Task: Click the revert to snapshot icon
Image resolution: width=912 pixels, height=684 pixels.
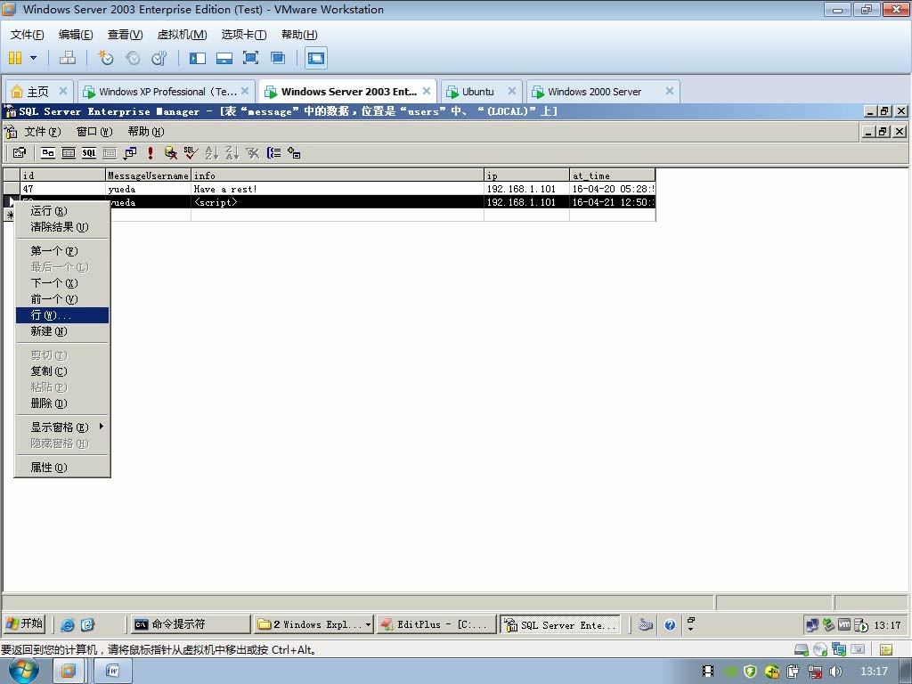Action: point(133,58)
